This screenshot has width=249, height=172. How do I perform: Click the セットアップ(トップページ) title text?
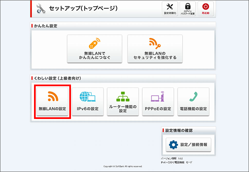83,8
